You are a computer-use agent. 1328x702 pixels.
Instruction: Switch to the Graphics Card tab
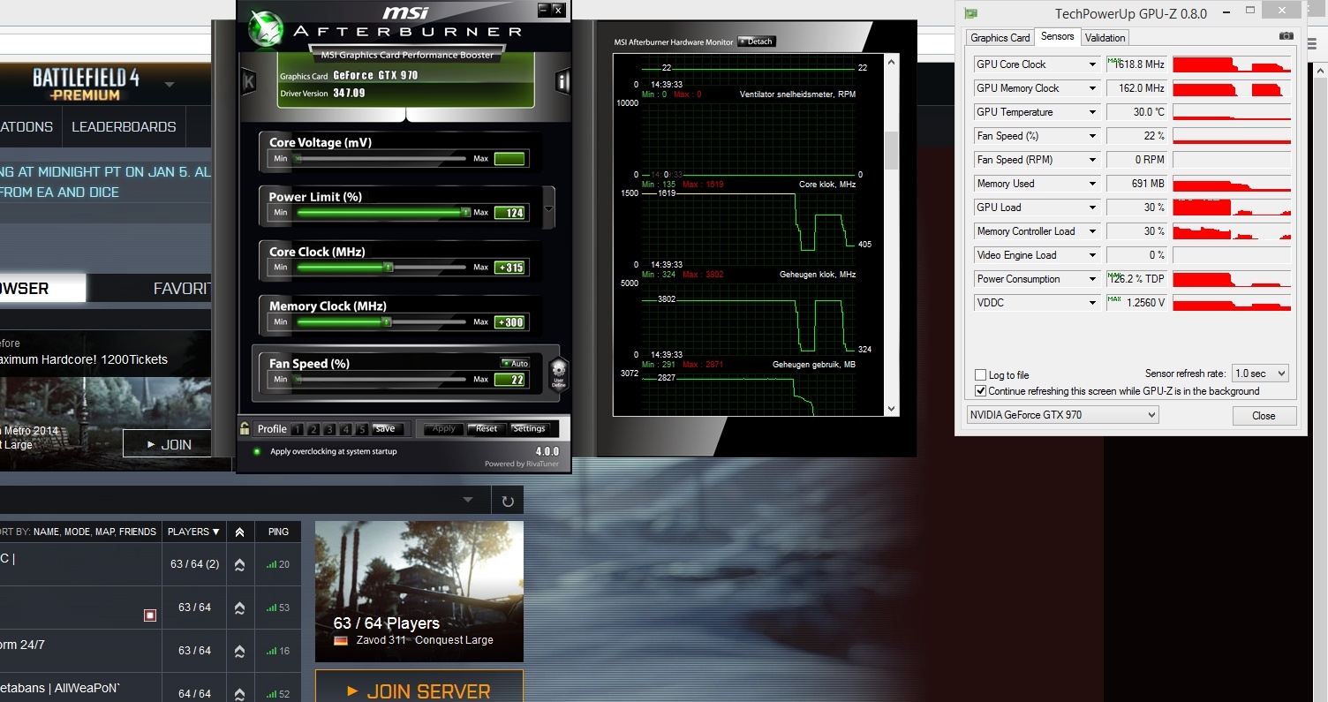(x=1000, y=37)
